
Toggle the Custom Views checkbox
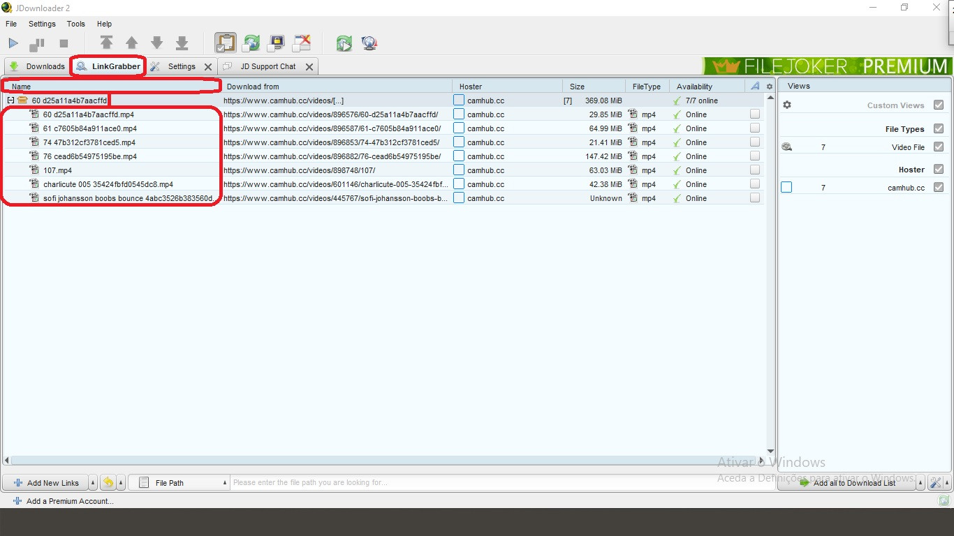[x=939, y=105]
